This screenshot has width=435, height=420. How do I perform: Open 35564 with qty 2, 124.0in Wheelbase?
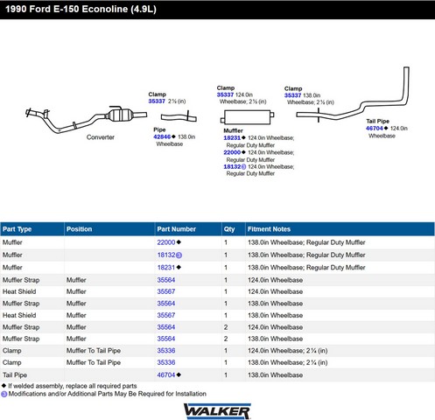(166, 327)
